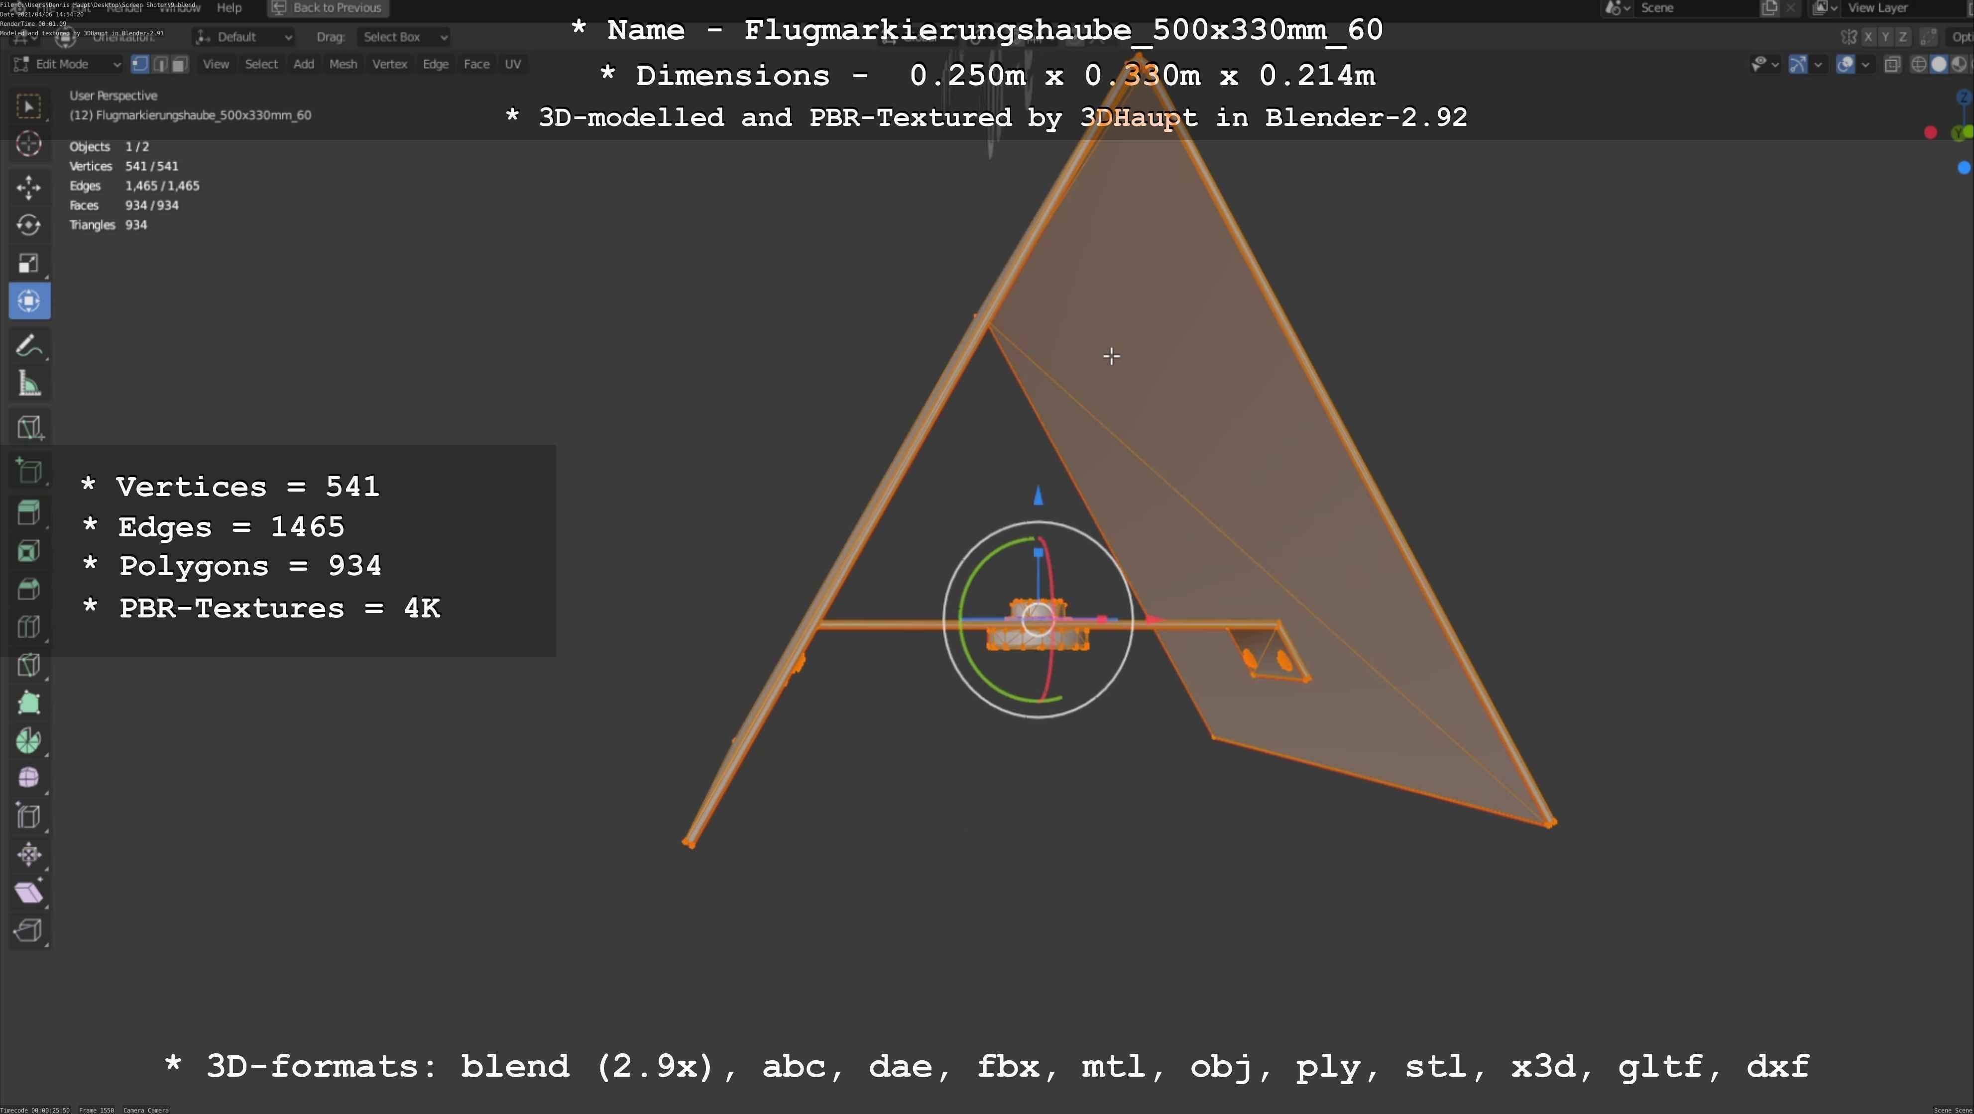Select the Smooth vertices tool
The image size is (1974, 1114).
tap(29, 779)
